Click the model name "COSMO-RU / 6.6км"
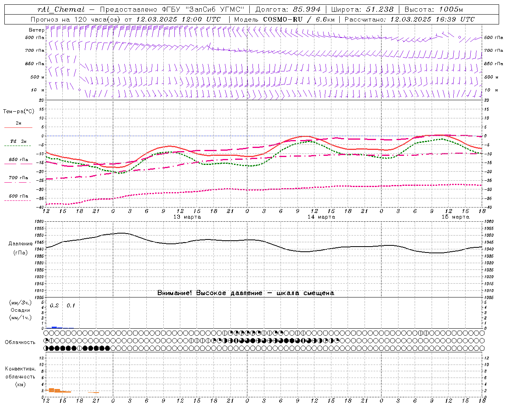 click(299, 19)
